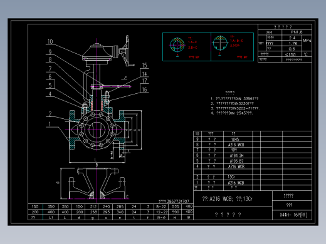Click the 340 cell in dimension table
The width and height of the screenshot is (326, 244).
pos(120,212)
